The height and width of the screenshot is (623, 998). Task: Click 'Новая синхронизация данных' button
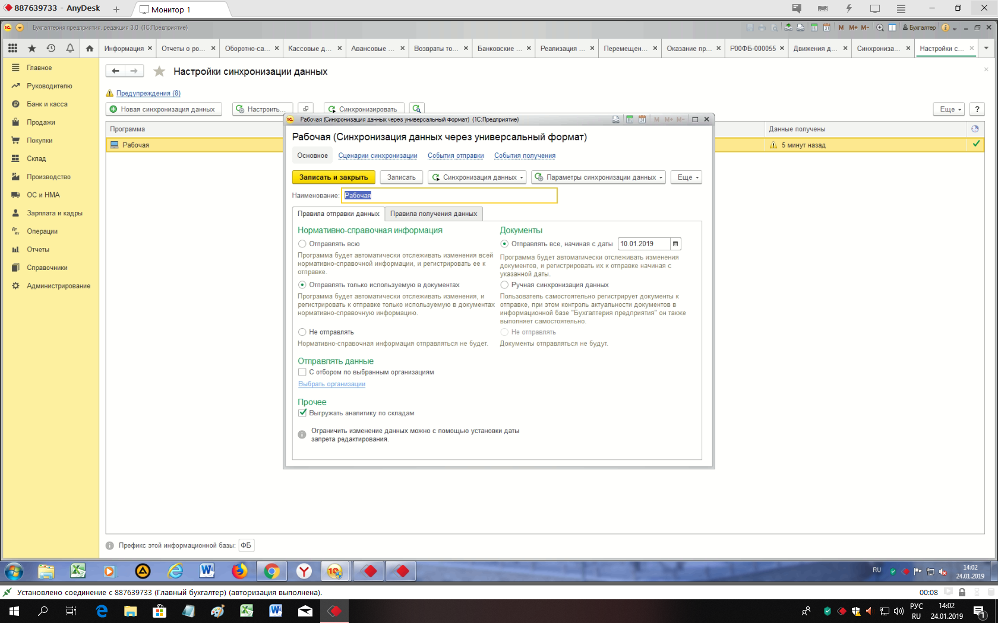click(x=164, y=109)
